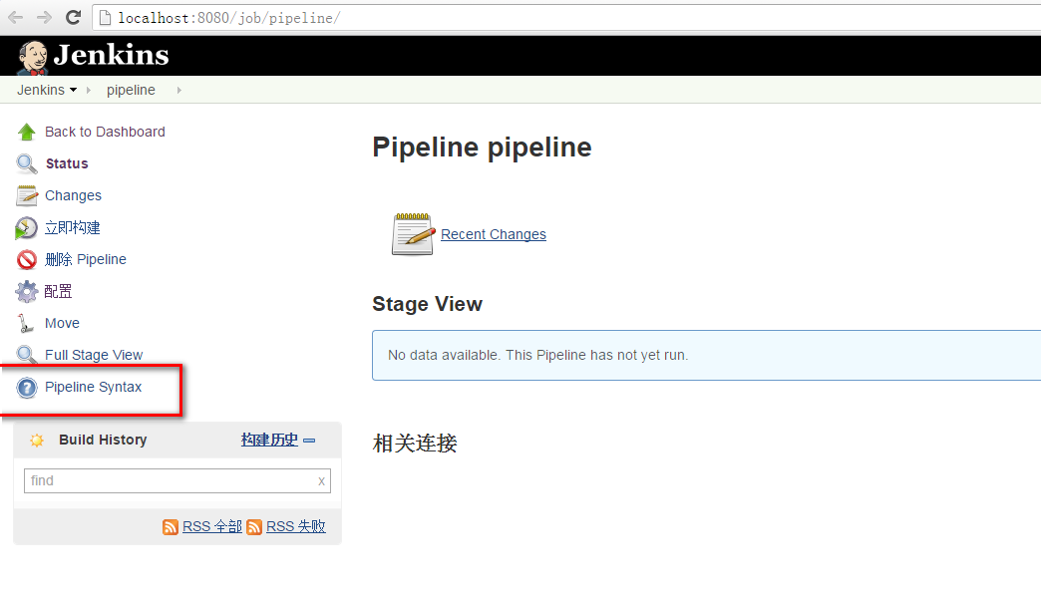The width and height of the screenshot is (1041, 596).
Task: Open Pipeline Syntax link
Action: [x=93, y=387]
